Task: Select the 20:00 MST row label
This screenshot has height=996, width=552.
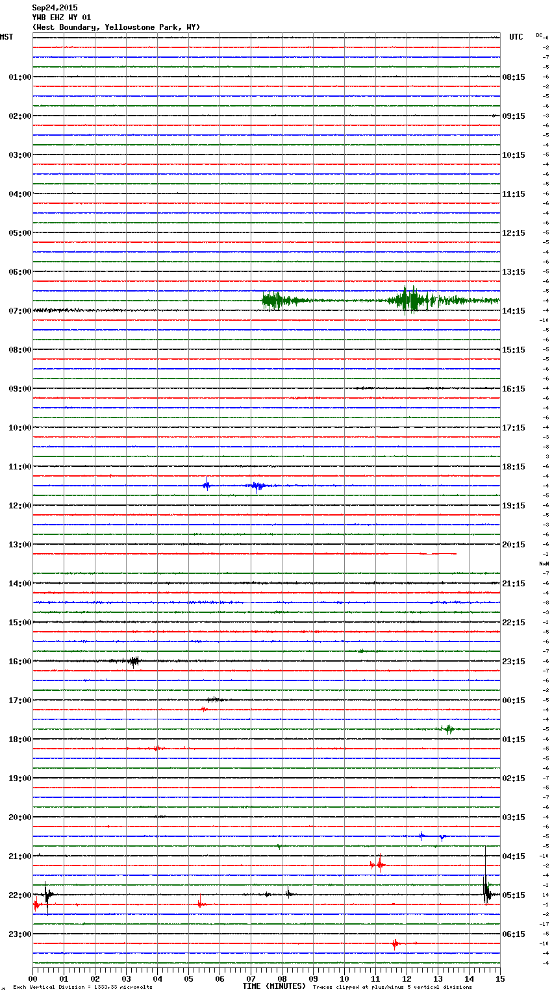Action: point(20,817)
